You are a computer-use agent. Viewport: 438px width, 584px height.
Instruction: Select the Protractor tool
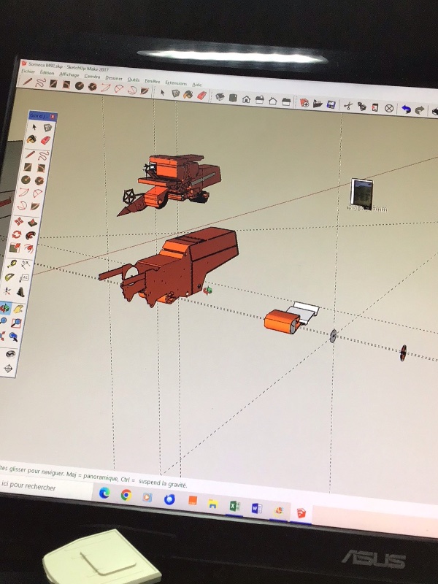(9, 277)
